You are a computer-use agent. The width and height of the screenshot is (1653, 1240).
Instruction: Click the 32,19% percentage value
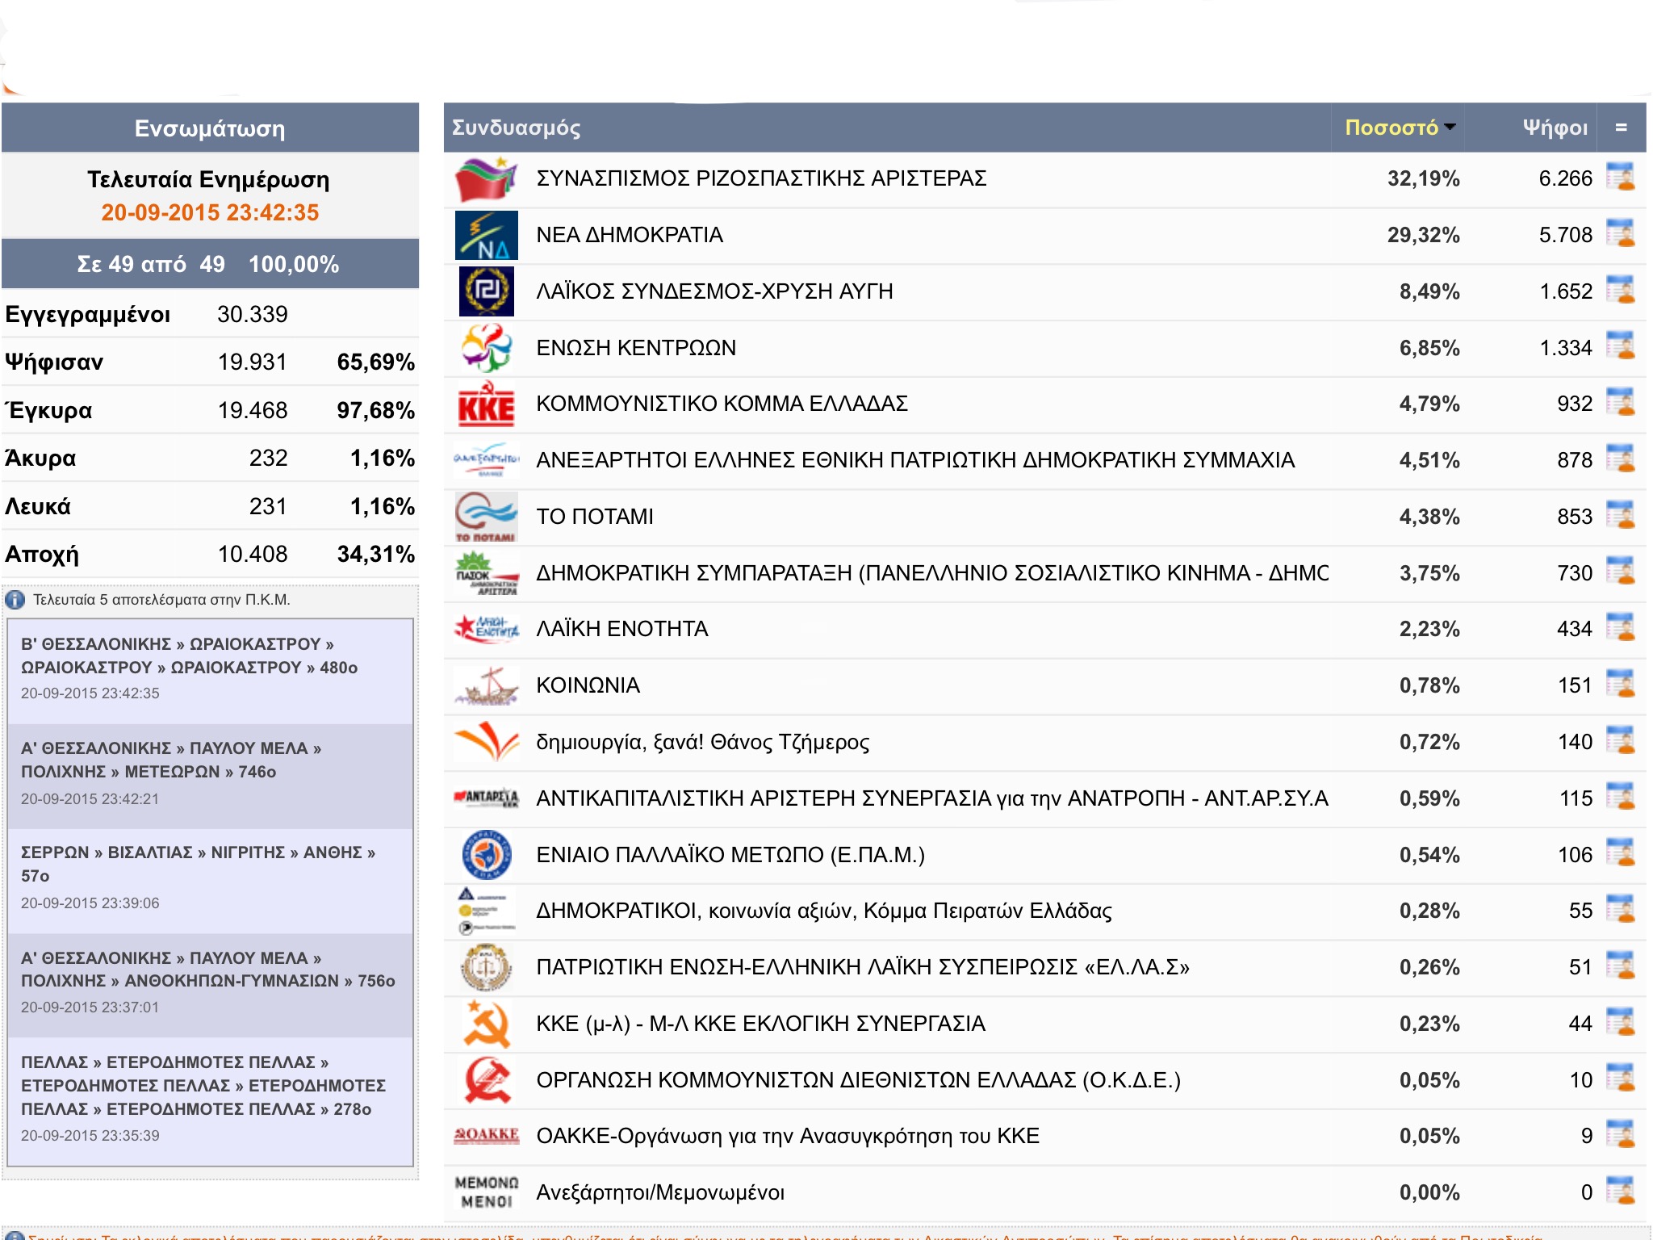1423,178
